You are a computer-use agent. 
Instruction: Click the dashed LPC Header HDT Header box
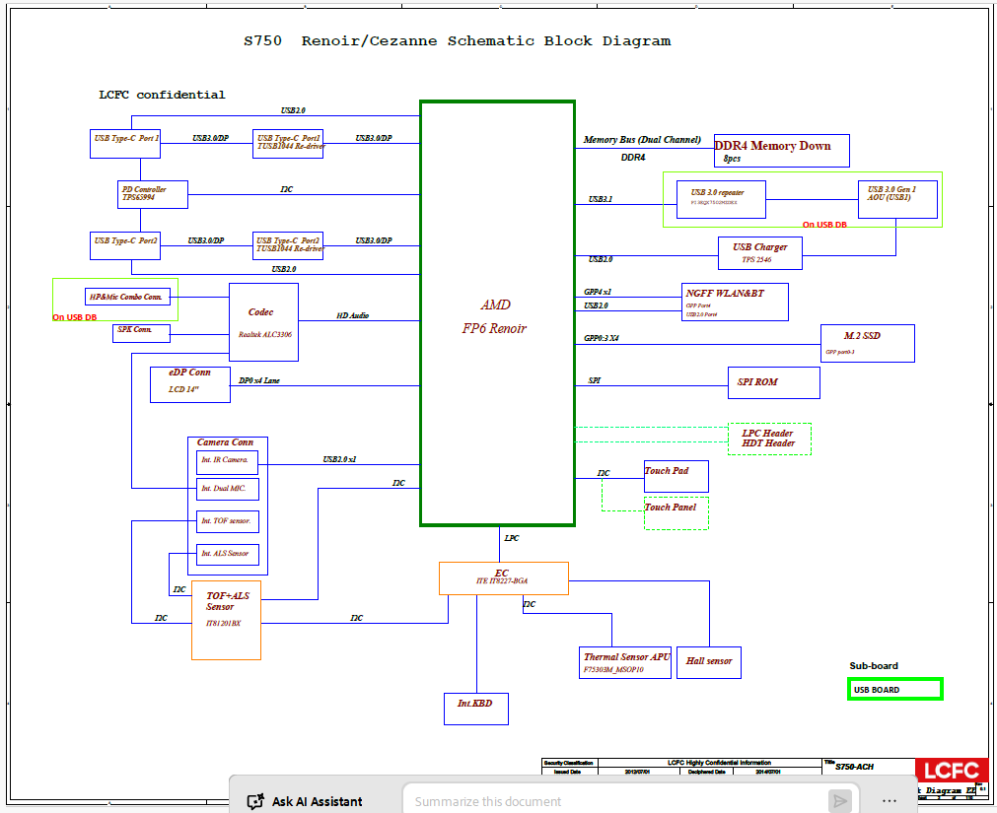[769, 439]
